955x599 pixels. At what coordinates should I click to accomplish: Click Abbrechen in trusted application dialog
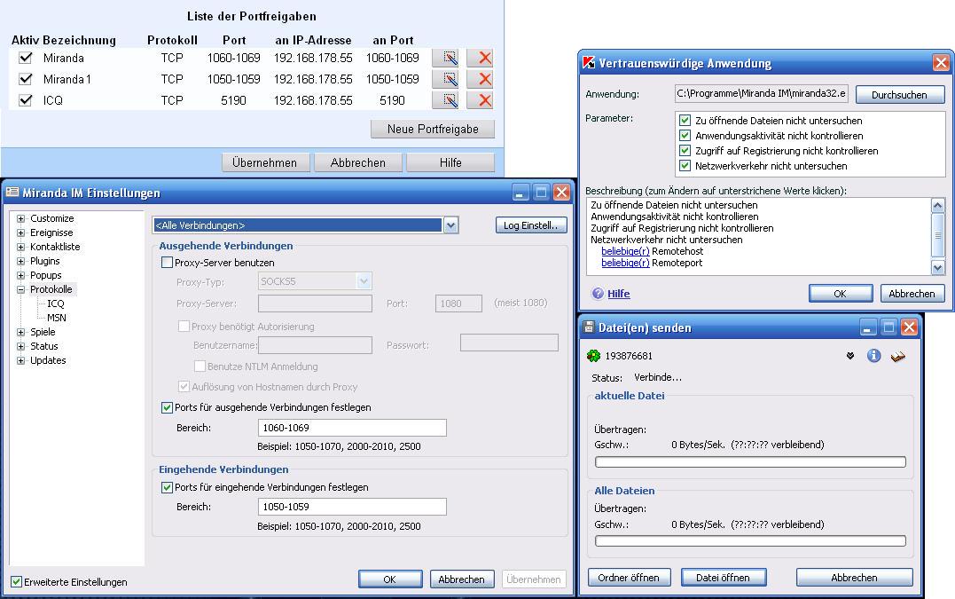coord(912,293)
